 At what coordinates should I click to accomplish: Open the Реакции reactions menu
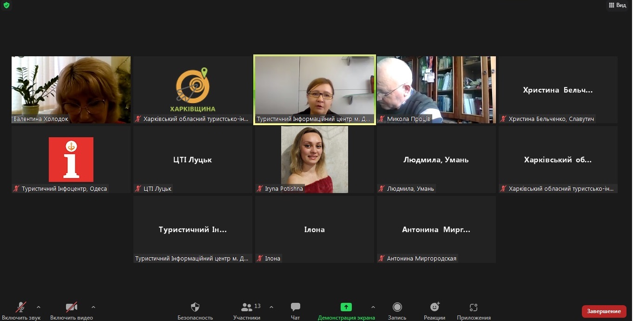point(435,310)
